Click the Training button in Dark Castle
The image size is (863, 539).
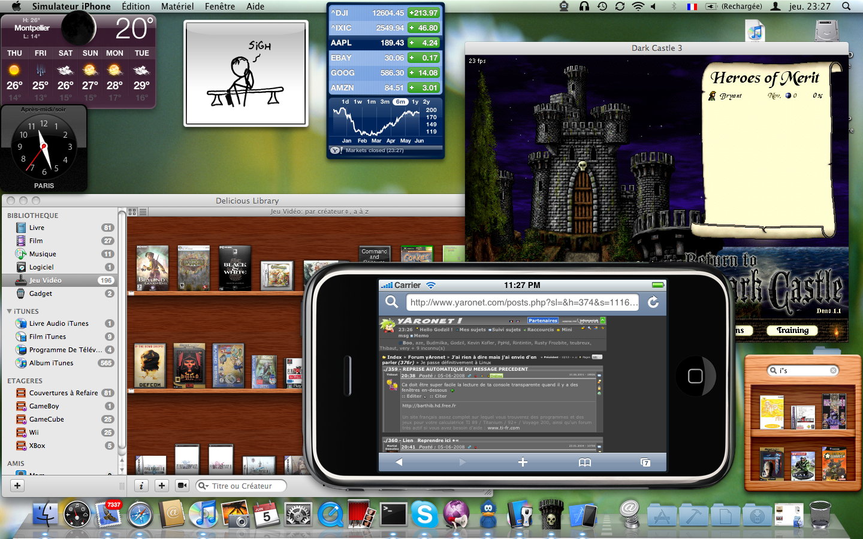[792, 331]
